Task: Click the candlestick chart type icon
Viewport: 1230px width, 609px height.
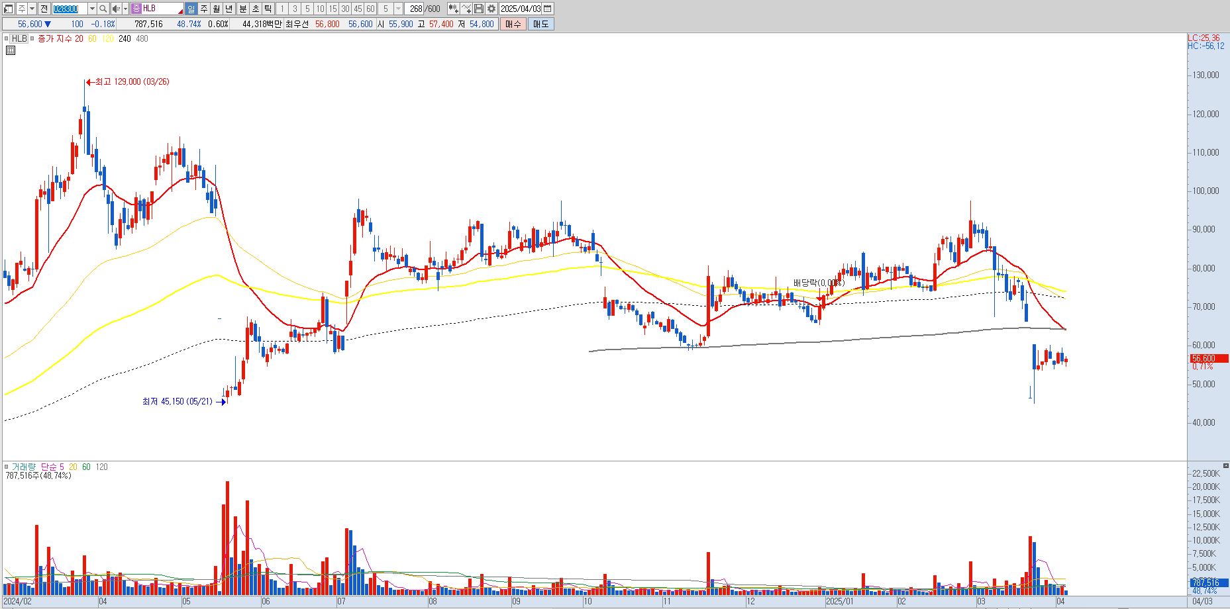Action: pos(453,9)
